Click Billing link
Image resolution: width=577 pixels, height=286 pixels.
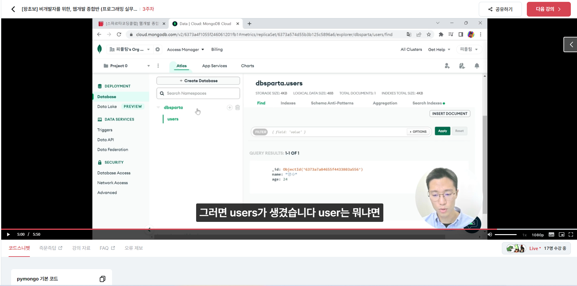[217, 49]
